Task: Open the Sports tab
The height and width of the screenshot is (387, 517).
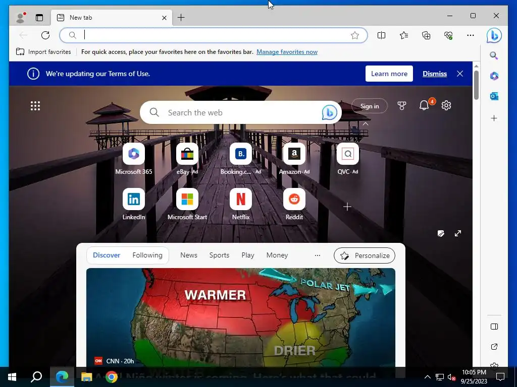Action: (219, 255)
